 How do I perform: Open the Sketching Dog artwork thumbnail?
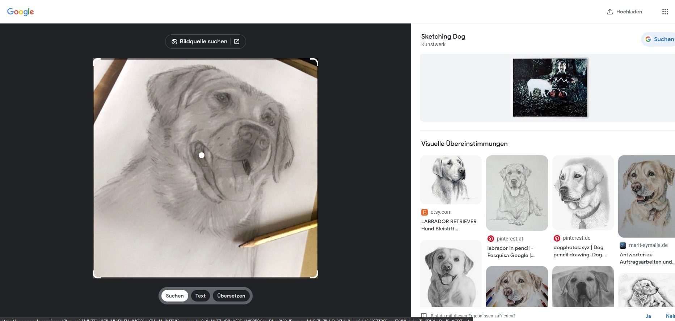point(550,88)
